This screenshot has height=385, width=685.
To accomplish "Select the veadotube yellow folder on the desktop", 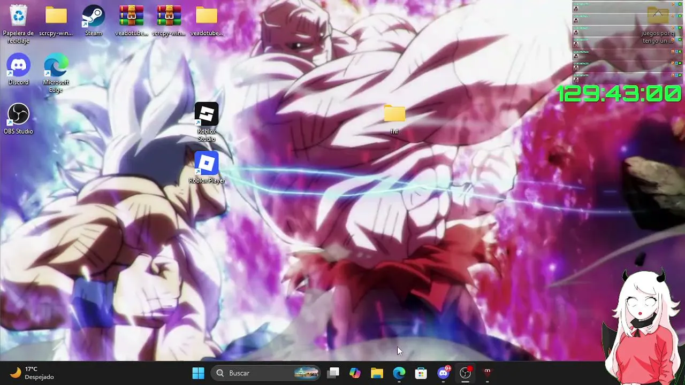I will [206, 21].
